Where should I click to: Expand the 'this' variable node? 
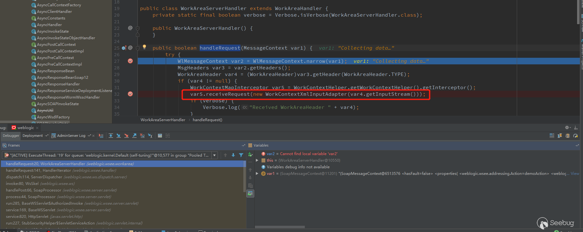pos(257,160)
